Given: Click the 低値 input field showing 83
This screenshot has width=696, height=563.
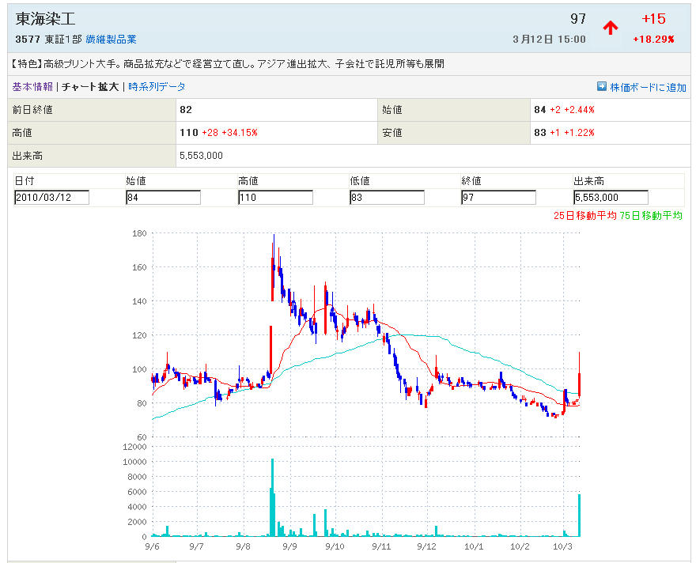Looking at the screenshot, I should [x=387, y=198].
